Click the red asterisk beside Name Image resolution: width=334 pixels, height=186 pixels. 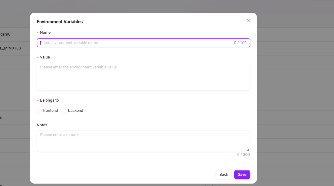click(x=38, y=33)
